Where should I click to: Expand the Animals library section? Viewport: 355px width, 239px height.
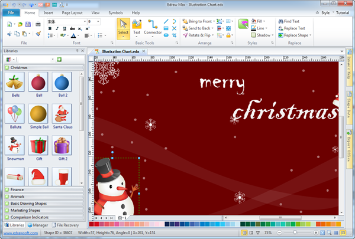44,197
